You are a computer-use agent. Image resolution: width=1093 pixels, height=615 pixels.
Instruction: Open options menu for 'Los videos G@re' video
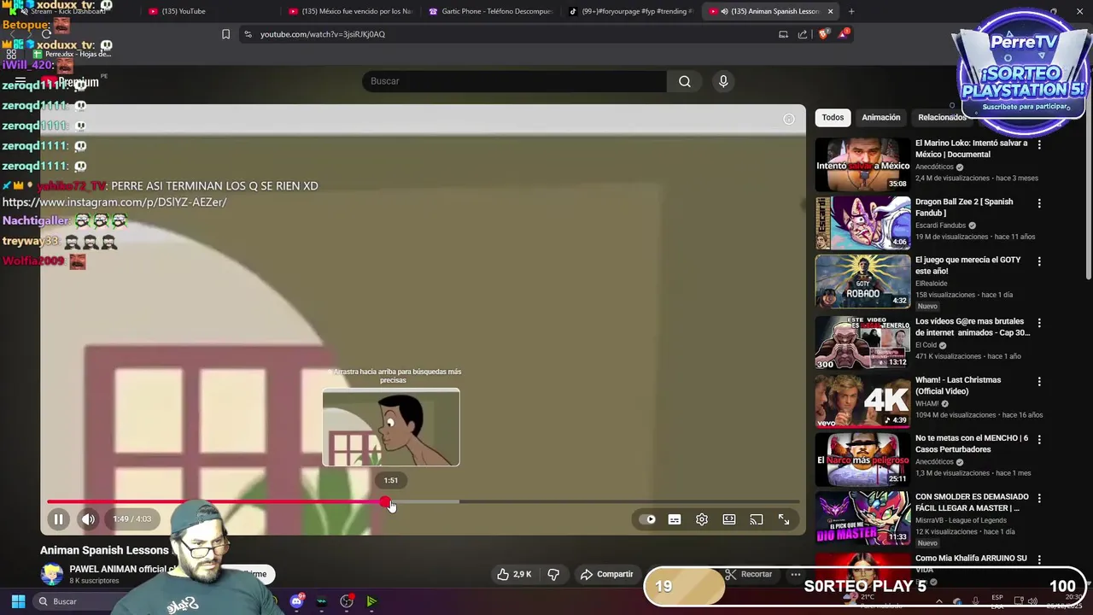1039,323
